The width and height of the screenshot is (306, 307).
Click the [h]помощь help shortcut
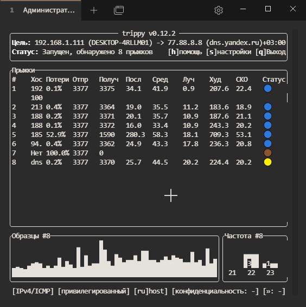185,52
